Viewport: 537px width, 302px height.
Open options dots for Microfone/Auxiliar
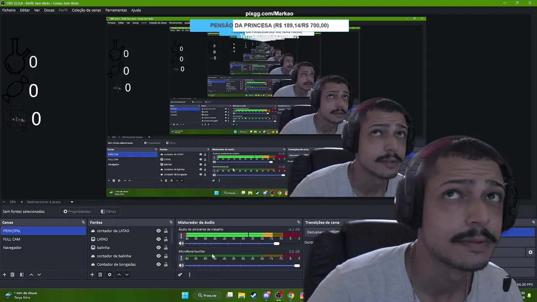coord(181,258)
